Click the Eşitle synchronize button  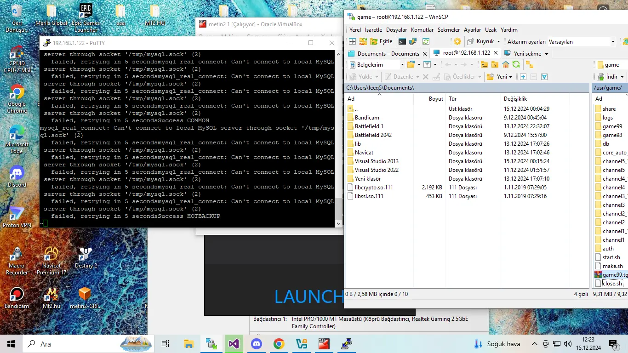pyautogui.click(x=381, y=41)
